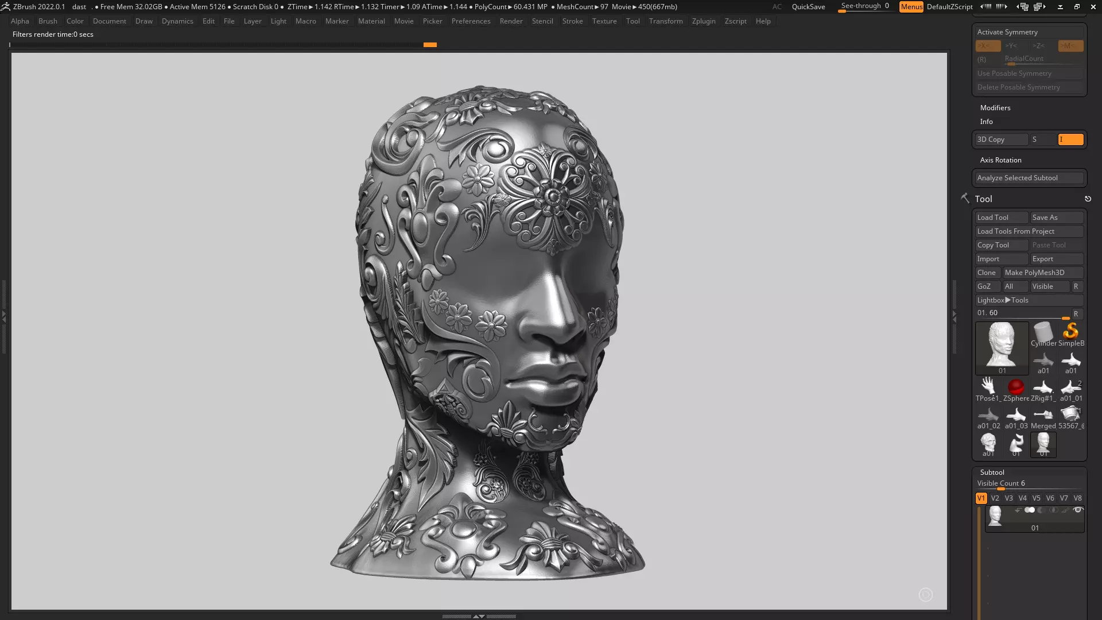The height and width of the screenshot is (620, 1102).
Task: Select the SimpleBrush tool icon
Action: pos(1071,334)
